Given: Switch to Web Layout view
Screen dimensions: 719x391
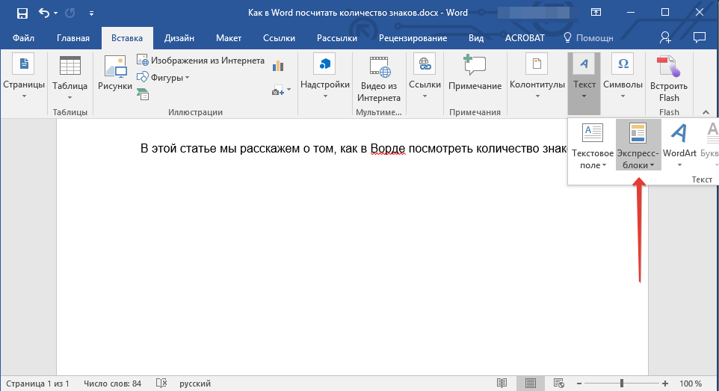Looking at the screenshot, I should (x=558, y=384).
